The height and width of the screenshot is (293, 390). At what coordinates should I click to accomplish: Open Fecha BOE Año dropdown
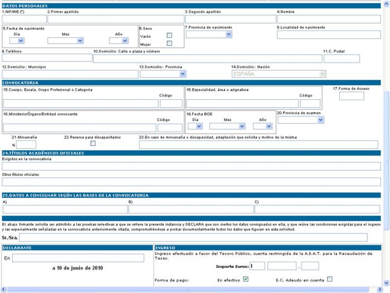[262, 126]
